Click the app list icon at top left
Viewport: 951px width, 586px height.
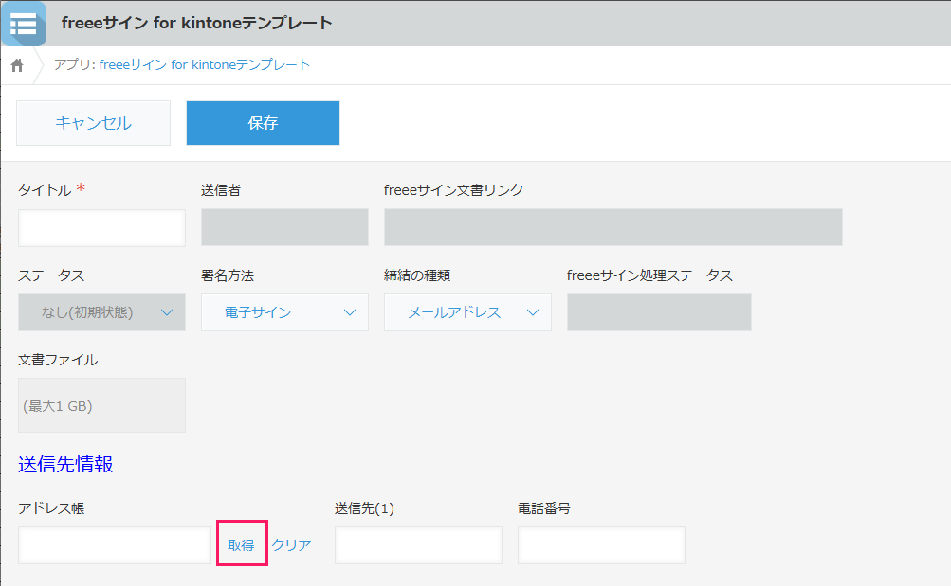(x=24, y=24)
